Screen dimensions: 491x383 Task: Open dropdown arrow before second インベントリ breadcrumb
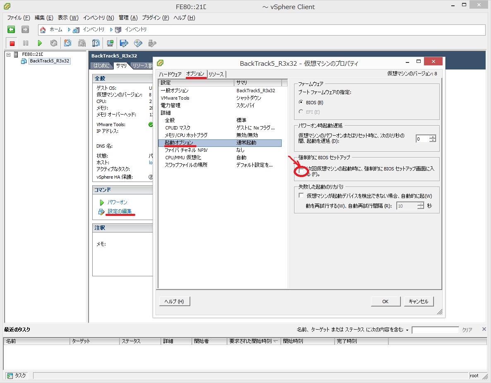pyautogui.click(x=111, y=29)
